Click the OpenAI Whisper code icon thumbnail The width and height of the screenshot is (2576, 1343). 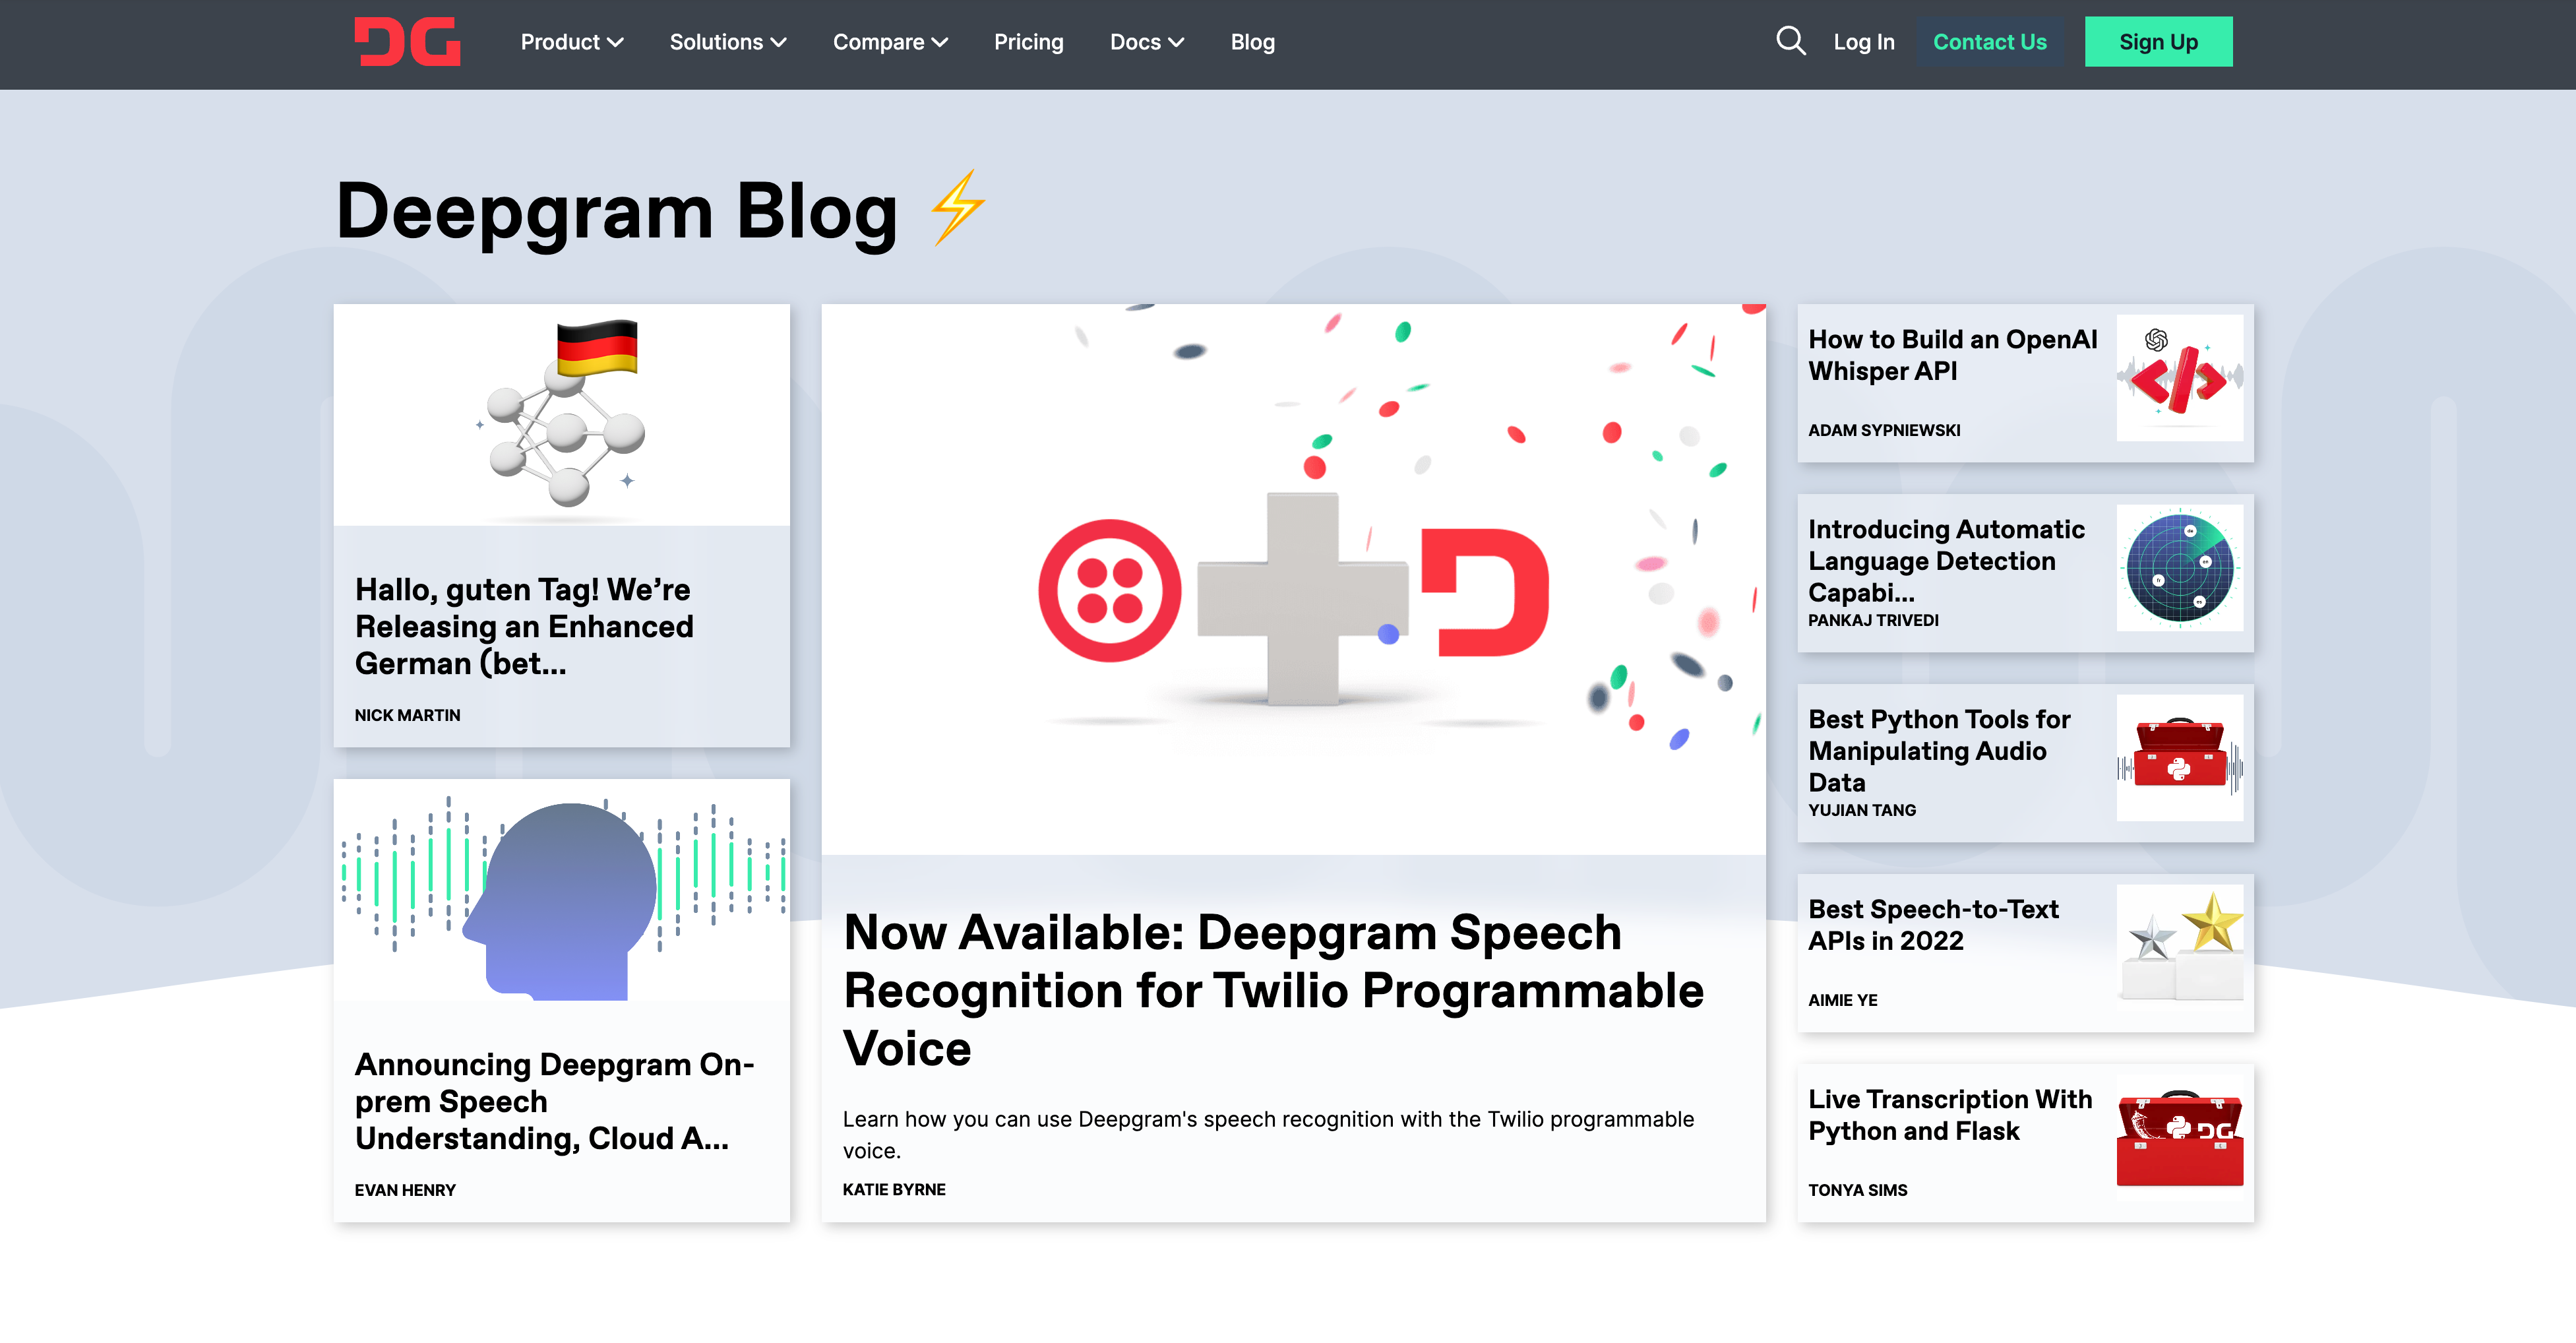(x=2179, y=378)
